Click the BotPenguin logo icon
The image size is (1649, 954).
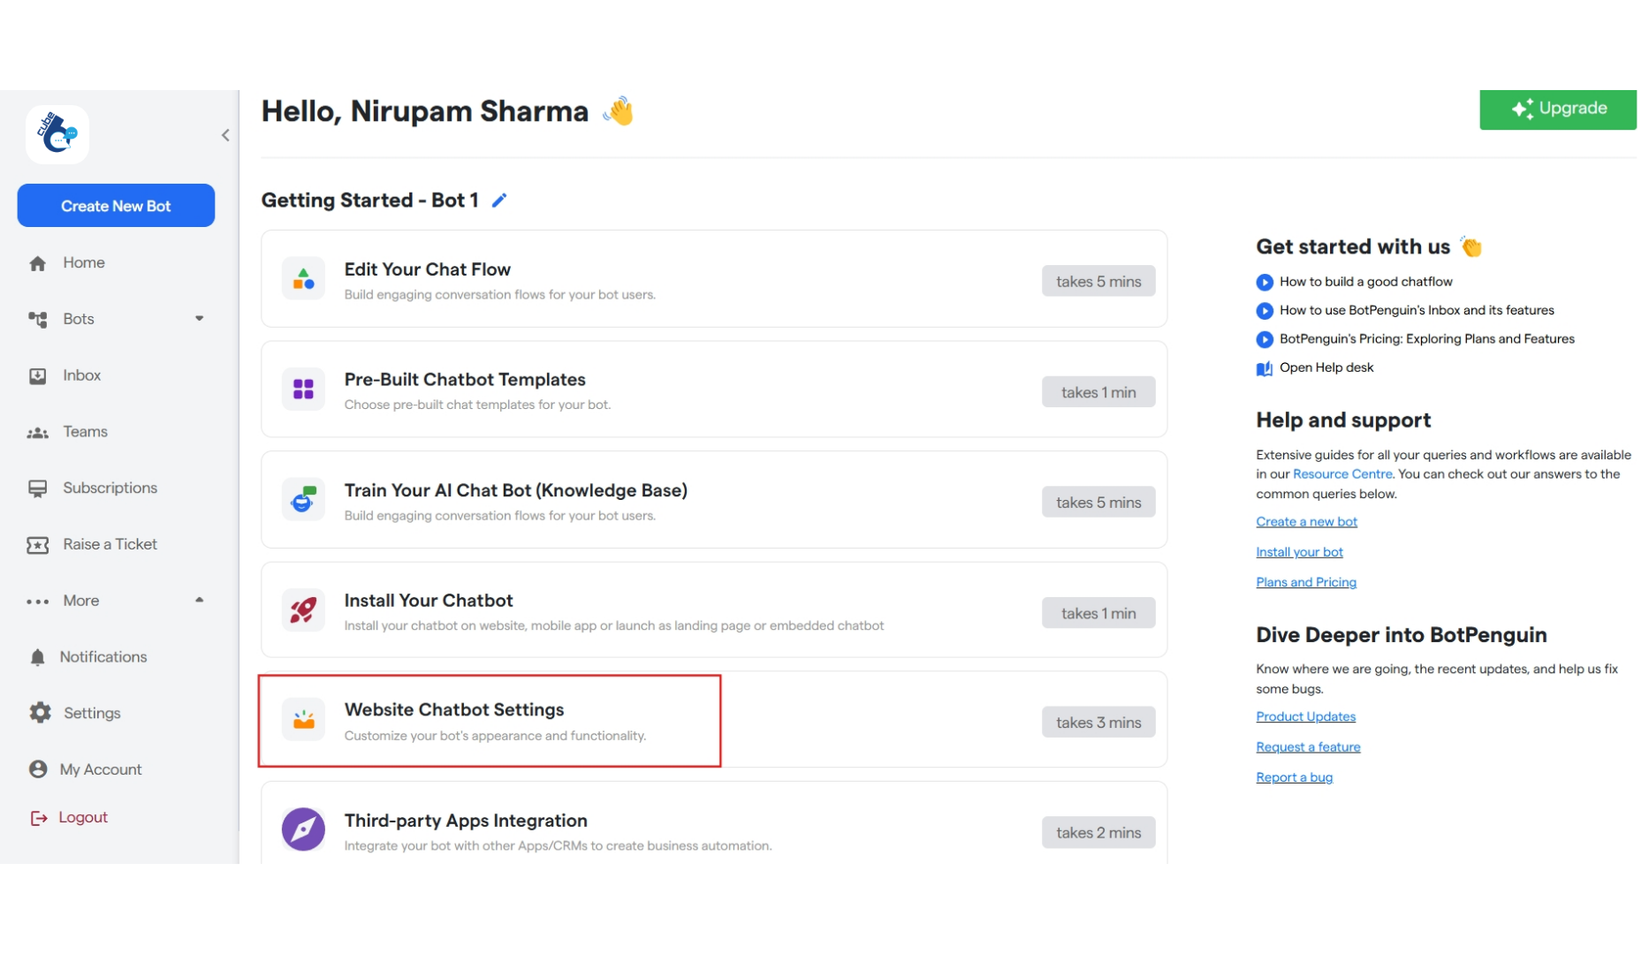pyautogui.click(x=57, y=134)
